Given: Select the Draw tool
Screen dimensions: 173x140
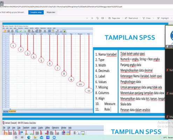Looking at the screenshot, I should [146, 18].
